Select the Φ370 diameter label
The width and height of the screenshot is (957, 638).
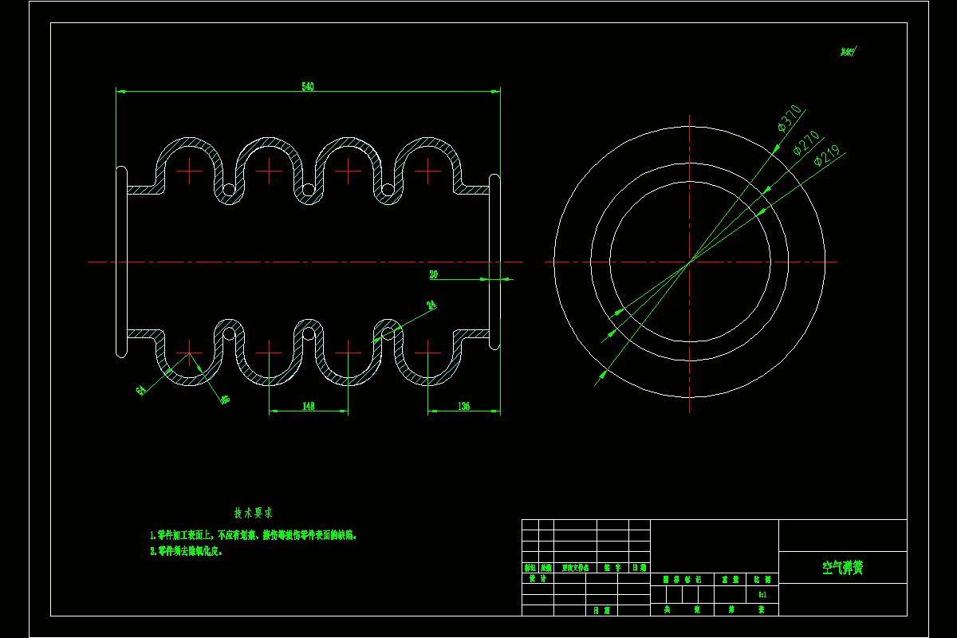click(x=789, y=118)
